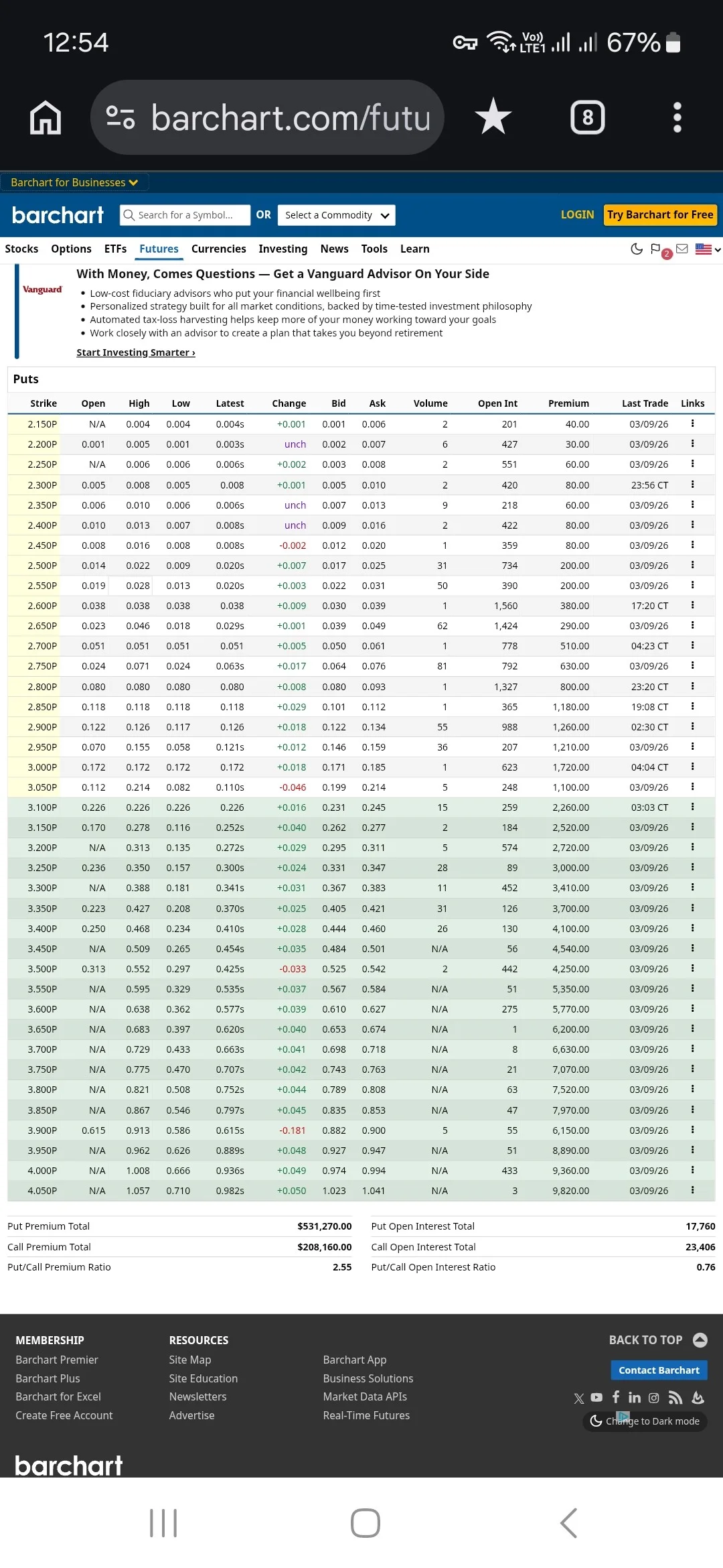Click Site Map footer link
Screen dimensions: 723x1568
[190, 1360]
